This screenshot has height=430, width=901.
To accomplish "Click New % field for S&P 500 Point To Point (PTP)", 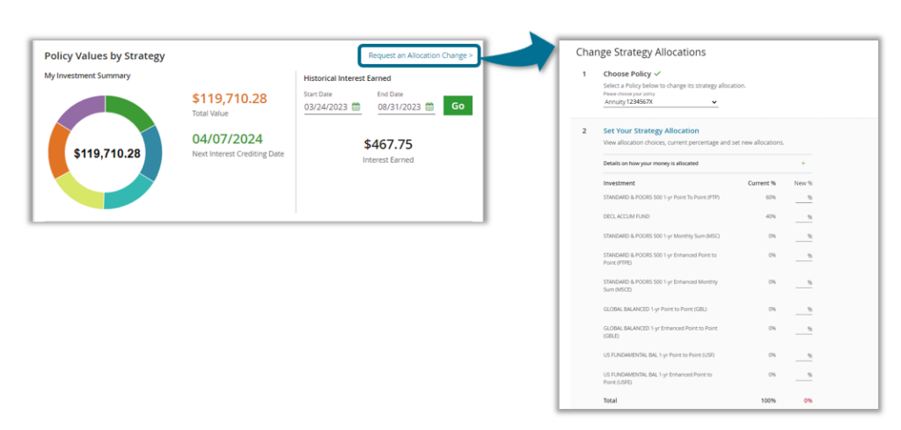I will [802, 198].
